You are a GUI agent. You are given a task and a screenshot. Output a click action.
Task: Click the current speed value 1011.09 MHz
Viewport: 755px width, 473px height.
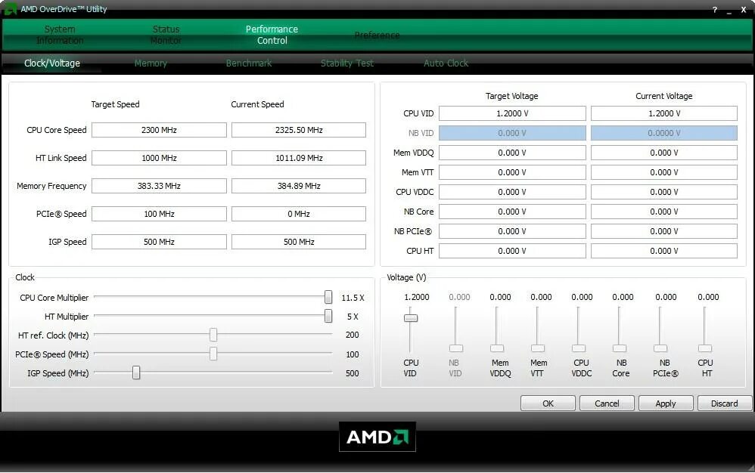point(299,158)
